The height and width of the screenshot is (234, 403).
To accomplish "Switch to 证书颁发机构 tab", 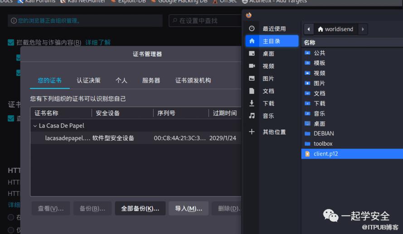I will [x=193, y=81].
